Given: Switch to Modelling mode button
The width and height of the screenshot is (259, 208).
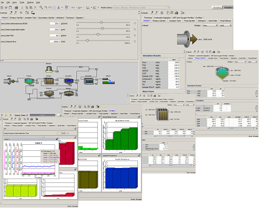Looking at the screenshot, I should pyautogui.click(x=217, y=7).
